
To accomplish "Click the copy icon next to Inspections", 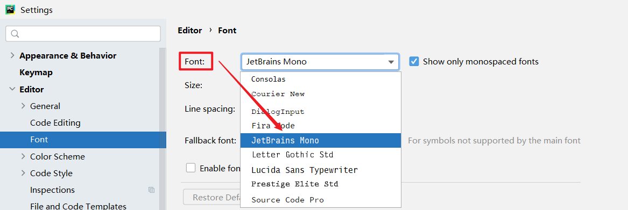I will [151, 190].
